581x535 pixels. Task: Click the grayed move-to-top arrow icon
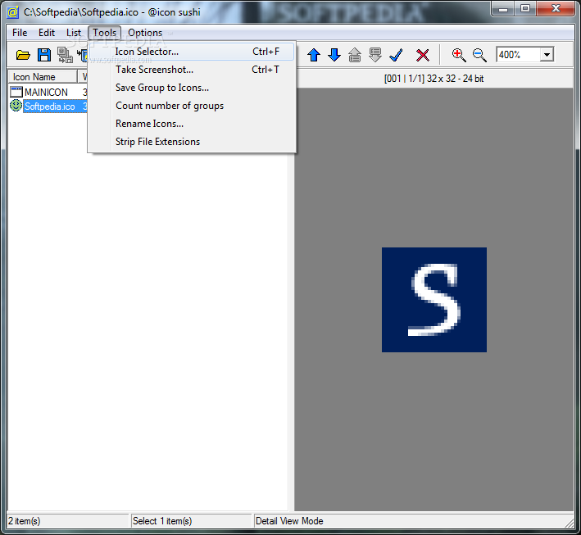(x=355, y=55)
